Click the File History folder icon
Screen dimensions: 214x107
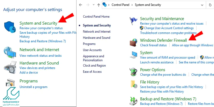pos(134,84)
